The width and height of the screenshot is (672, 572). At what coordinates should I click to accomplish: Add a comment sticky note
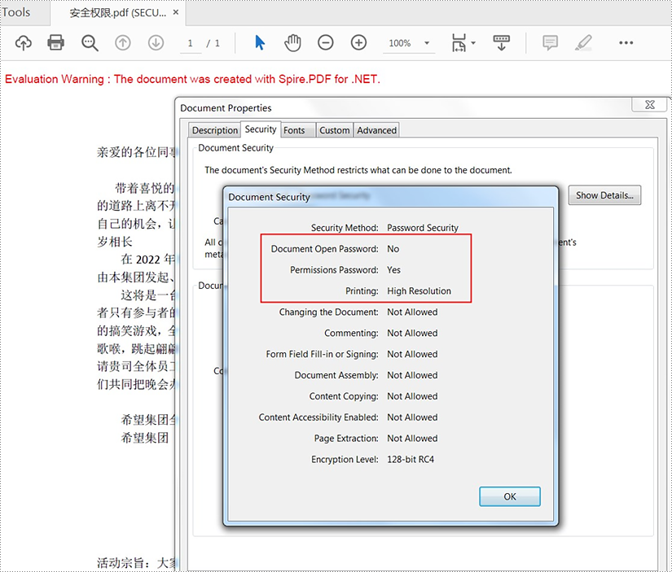[551, 43]
